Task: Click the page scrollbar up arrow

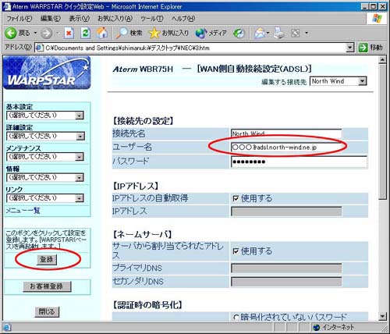Action: tap(382, 60)
